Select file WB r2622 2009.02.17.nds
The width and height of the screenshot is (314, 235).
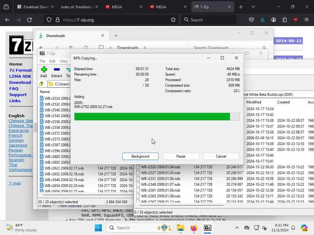coord(64,168)
